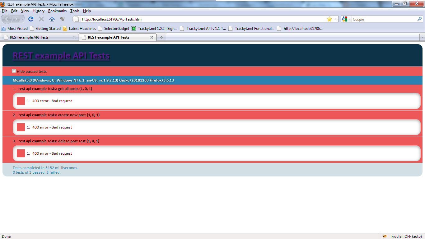Screen dimensions: 425x239
Task: Open the Help menu
Action: [87, 11]
